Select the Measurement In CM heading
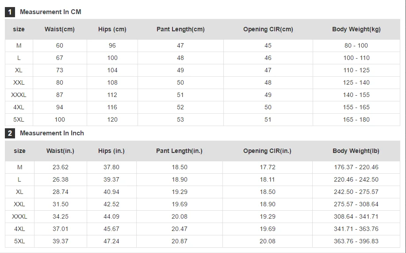This screenshot has height=253, width=406. (50, 12)
